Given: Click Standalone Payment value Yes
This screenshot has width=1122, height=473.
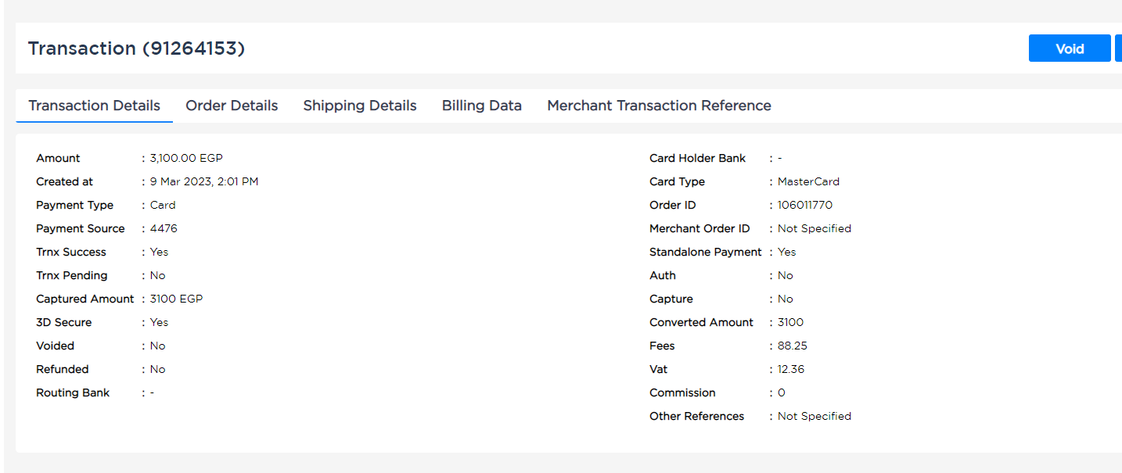Looking at the screenshot, I should [787, 252].
